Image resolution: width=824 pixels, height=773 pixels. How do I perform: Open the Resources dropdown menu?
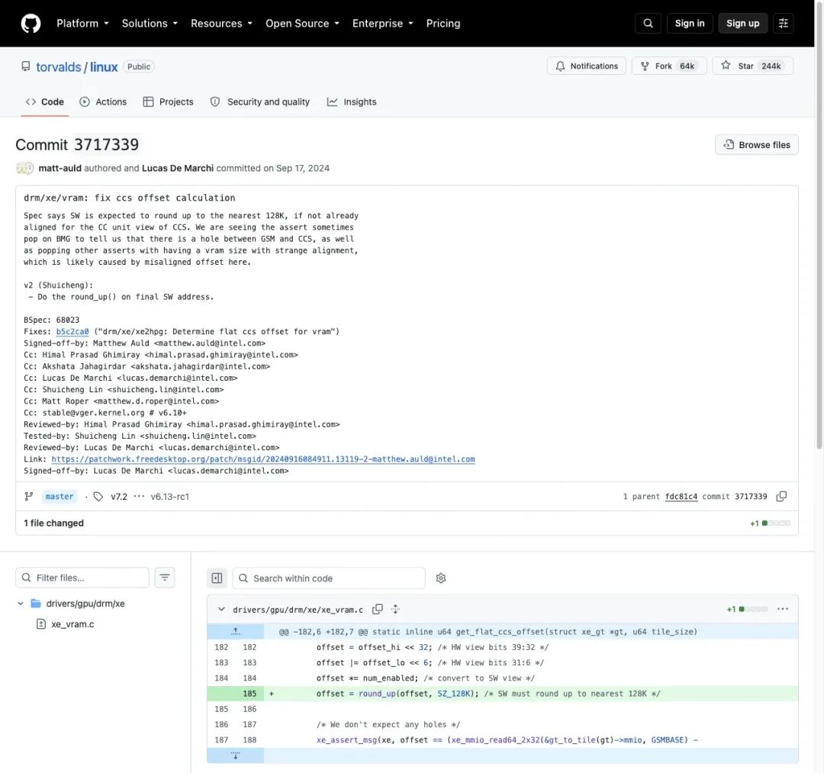pyautogui.click(x=221, y=24)
